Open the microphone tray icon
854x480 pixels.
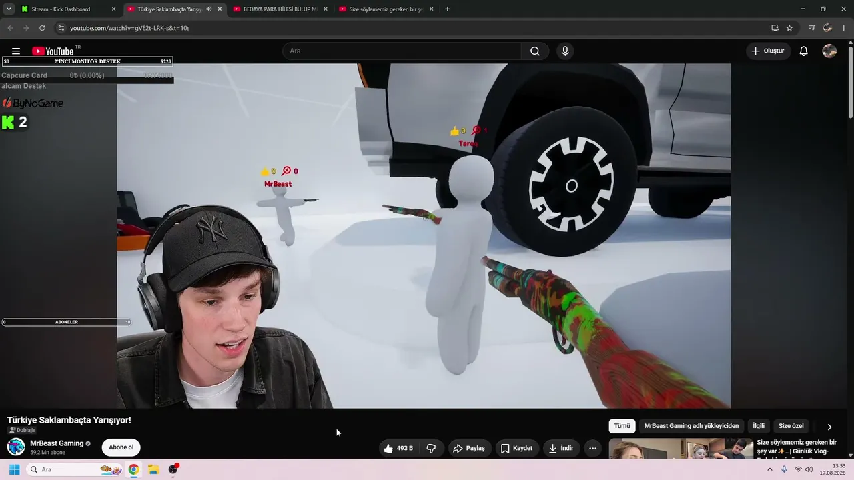pos(784,469)
